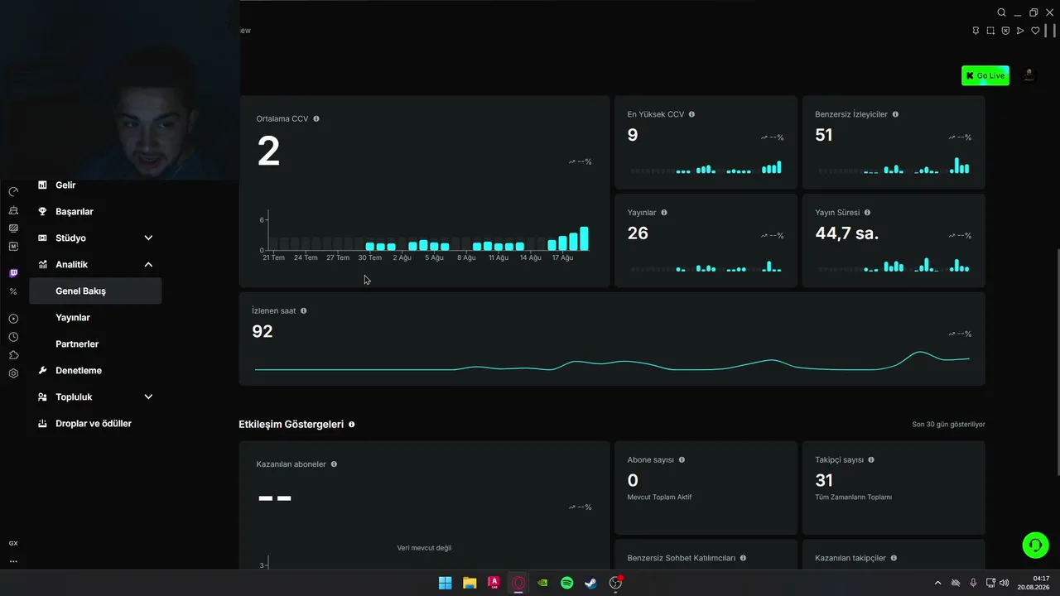Open the history clock icon in browser sidebar
Viewport: 1060px width, 596px height.
point(13,337)
